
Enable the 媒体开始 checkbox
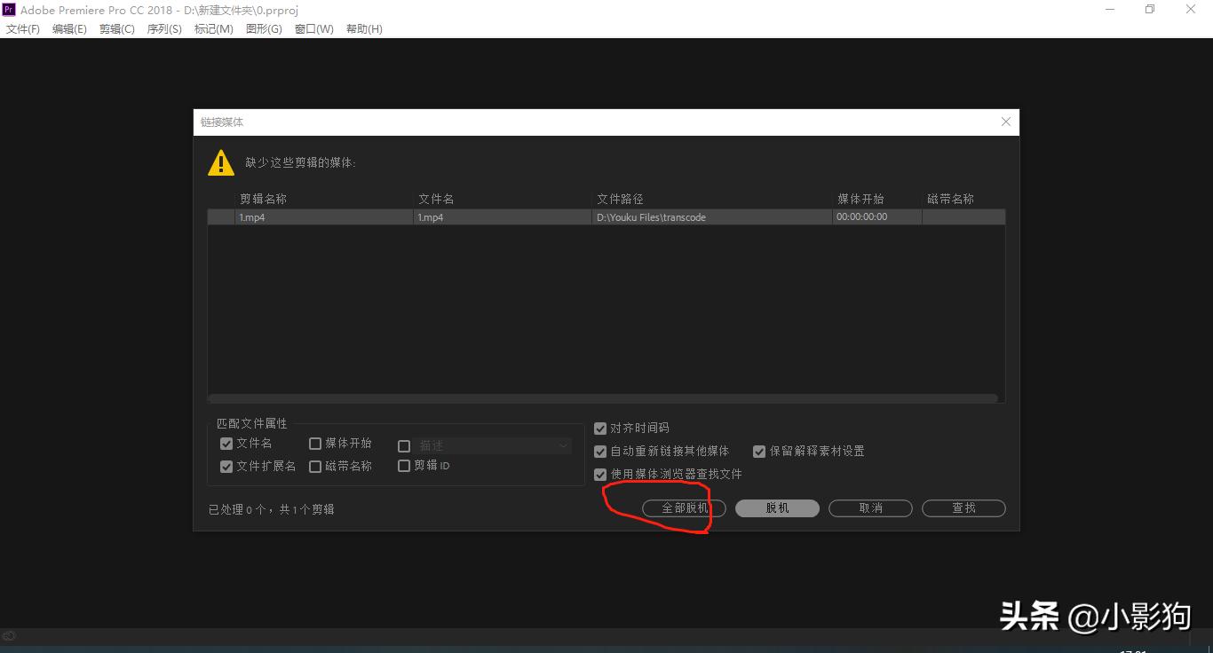315,443
